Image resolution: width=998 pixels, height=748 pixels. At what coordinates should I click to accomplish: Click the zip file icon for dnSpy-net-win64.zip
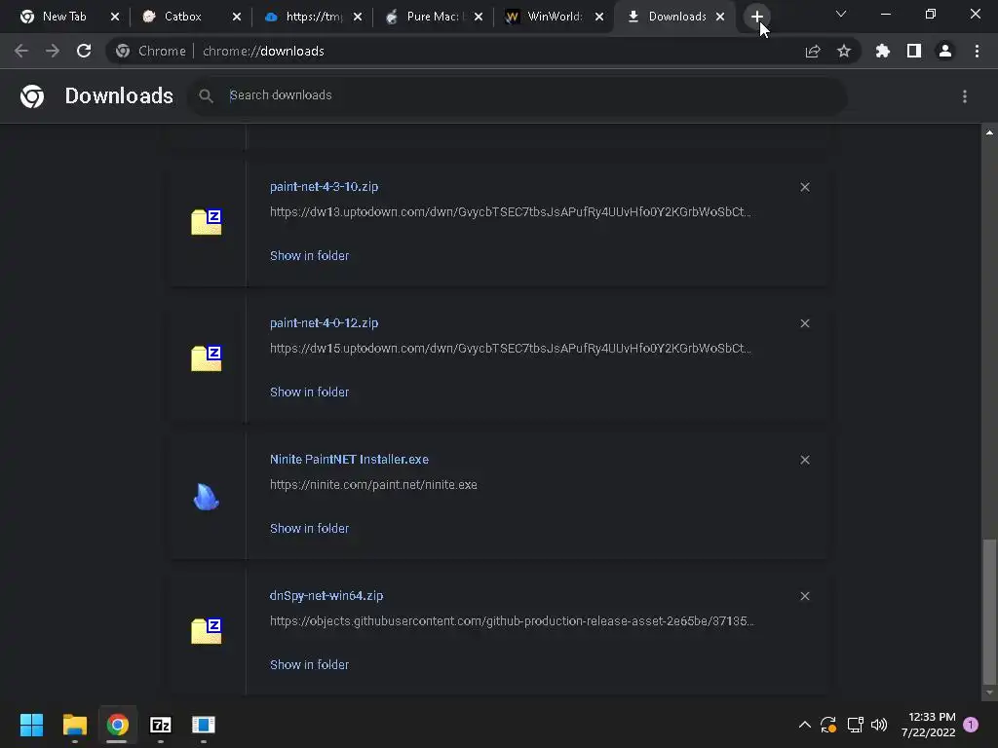point(207,631)
